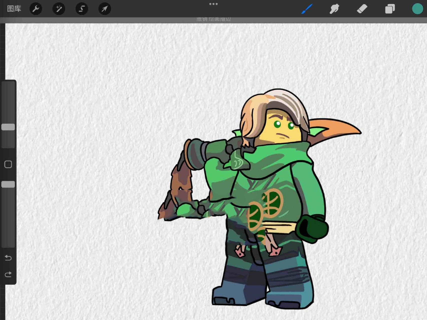This screenshot has width=427, height=320.
Task: Activate the Selection S-shaped tool
Action: click(82, 9)
